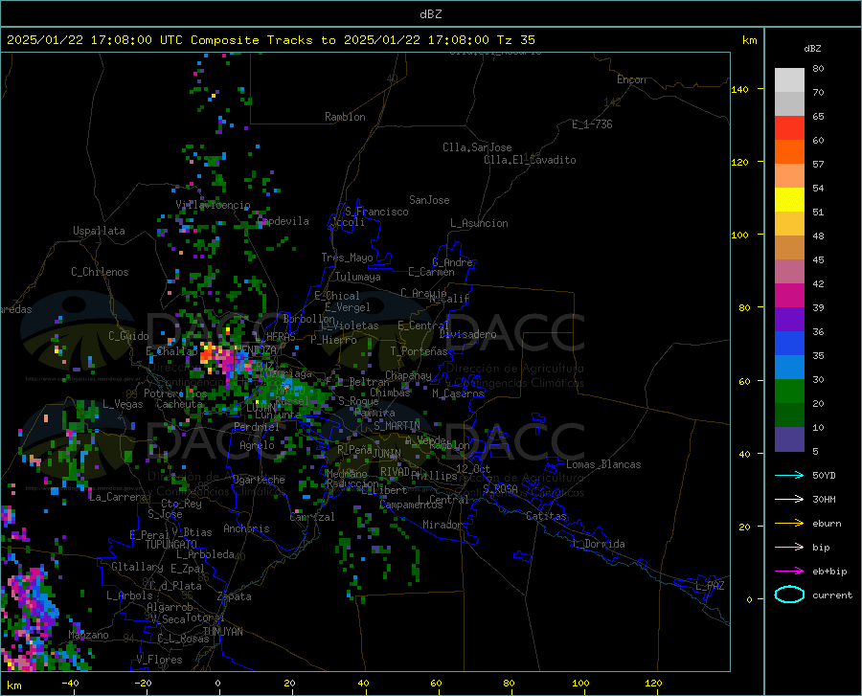This screenshot has width=862, height=696.
Task: Click the cyan 'current' ellipse in the legend
Action: 789,595
